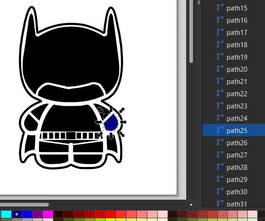Click the path icon beside path20

pyautogui.click(x=220, y=69)
